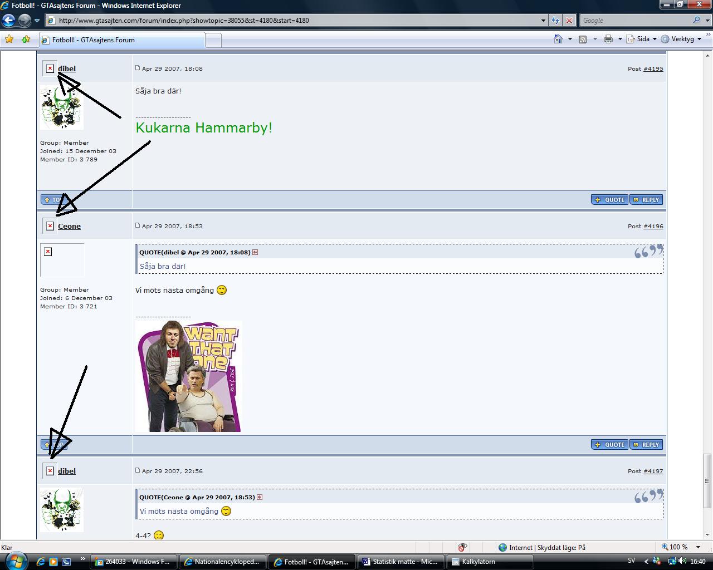The width and height of the screenshot is (713, 570).
Task: Switch to 264033 - Windows F... taskbar window
Action: (134, 562)
